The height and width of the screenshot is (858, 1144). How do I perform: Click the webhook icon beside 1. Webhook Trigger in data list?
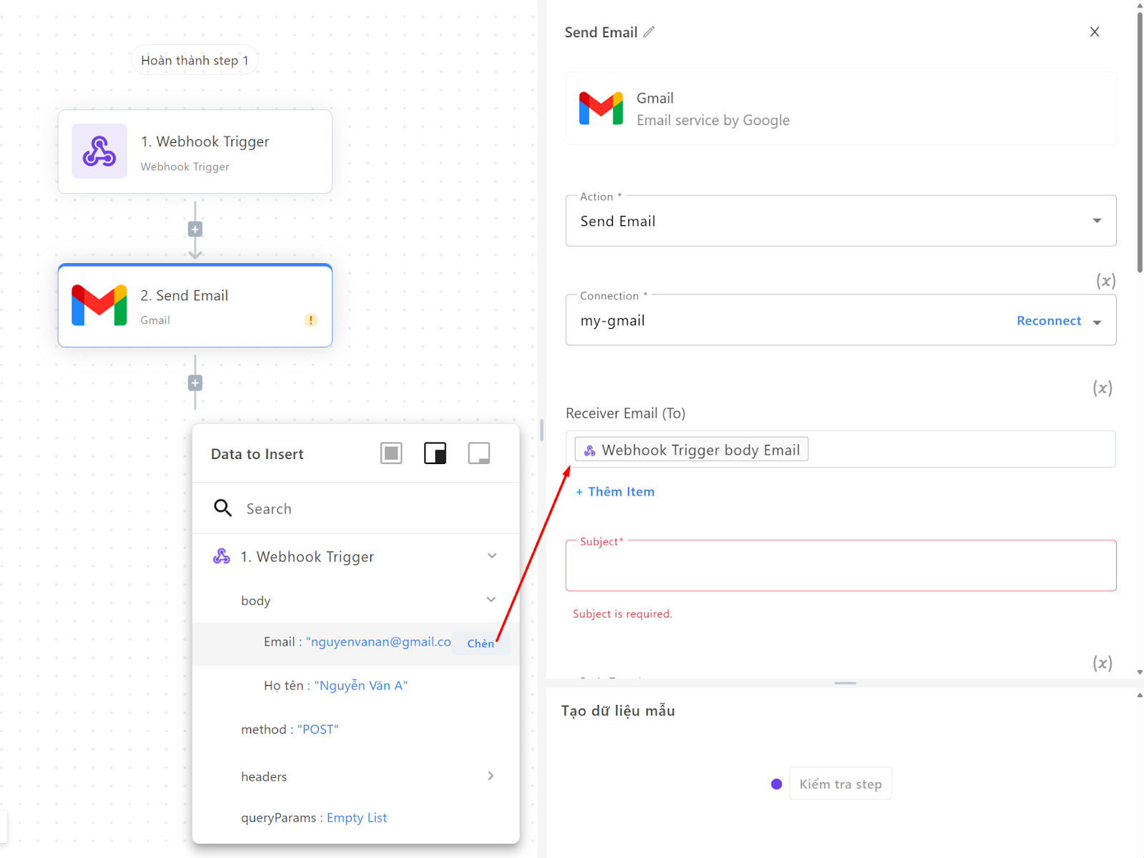[x=222, y=556]
